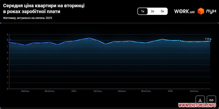This screenshot has height=109, width=219.
Task: Click the last data point labeled 7,9 р.
Action: coord(210,41)
